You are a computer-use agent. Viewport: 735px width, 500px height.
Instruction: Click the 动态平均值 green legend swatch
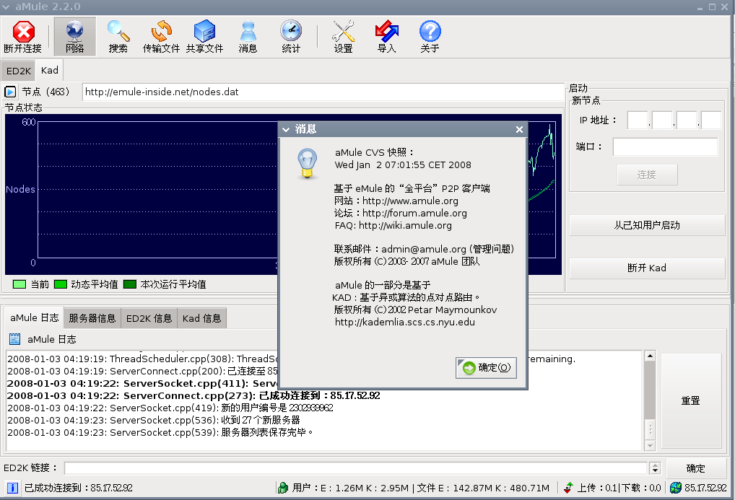tap(61, 284)
